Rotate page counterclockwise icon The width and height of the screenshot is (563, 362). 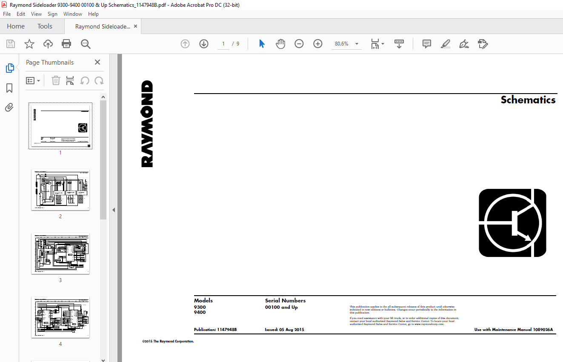[85, 80]
